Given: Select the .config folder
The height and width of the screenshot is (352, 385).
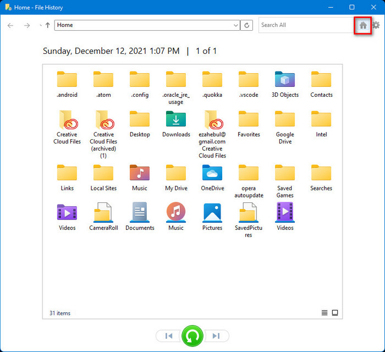Looking at the screenshot, I should [x=140, y=85].
